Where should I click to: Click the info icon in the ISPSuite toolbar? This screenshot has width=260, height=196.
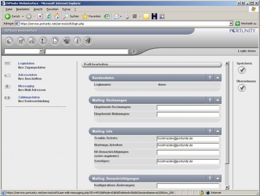pyautogui.click(x=77, y=41)
